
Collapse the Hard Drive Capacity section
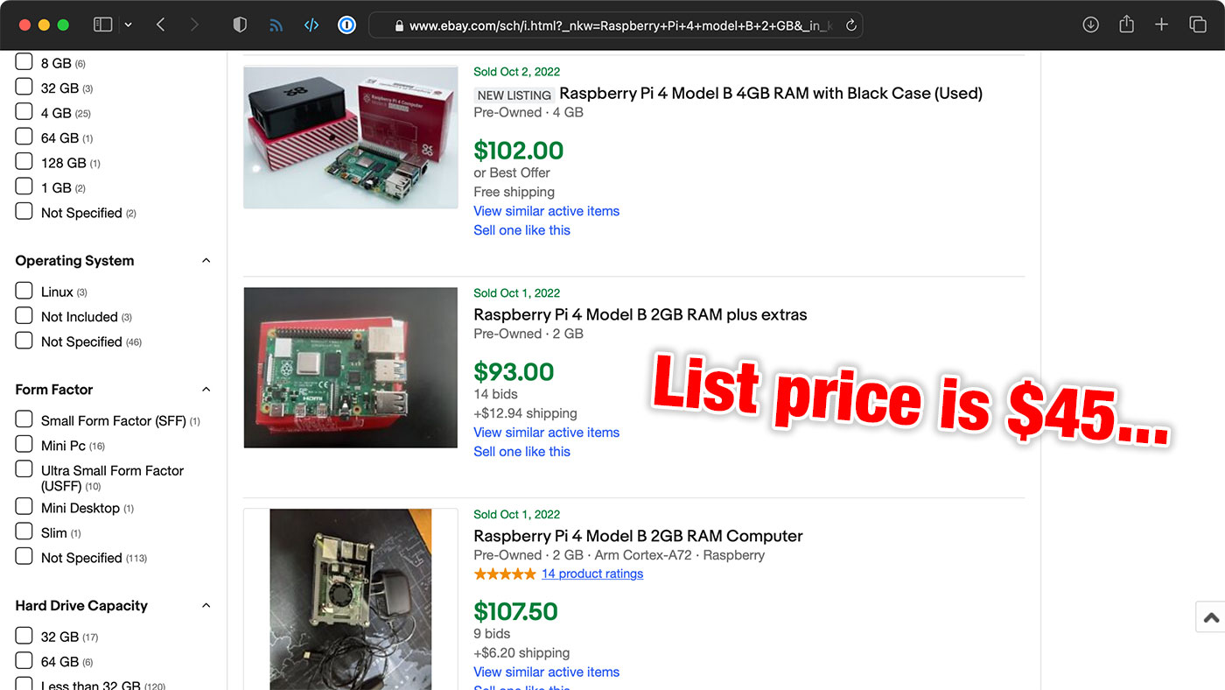click(206, 605)
